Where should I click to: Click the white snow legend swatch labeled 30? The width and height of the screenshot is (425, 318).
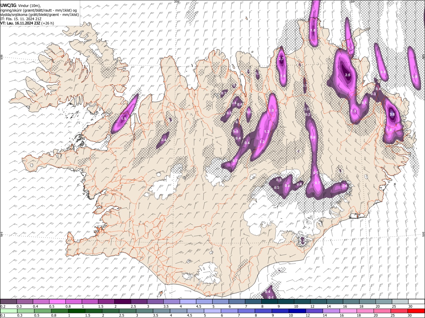416,302
